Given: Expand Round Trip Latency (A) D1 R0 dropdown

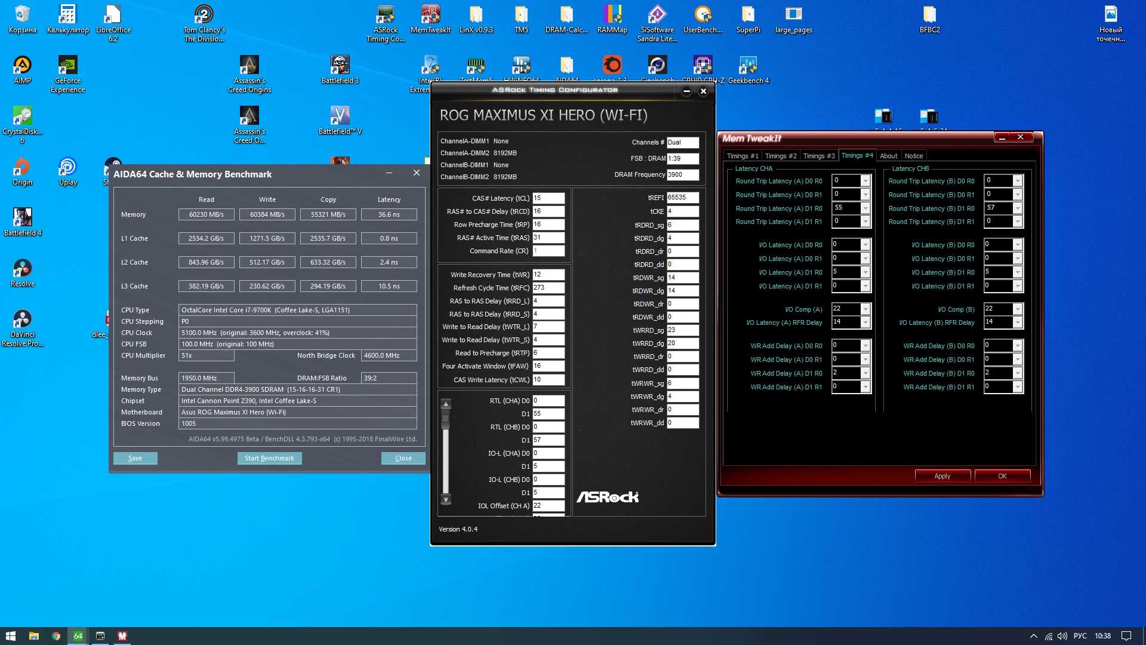Looking at the screenshot, I should pyautogui.click(x=865, y=208).
